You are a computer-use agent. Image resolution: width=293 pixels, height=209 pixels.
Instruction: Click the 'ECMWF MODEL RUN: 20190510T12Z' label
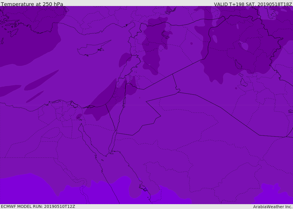click(38, 207)
